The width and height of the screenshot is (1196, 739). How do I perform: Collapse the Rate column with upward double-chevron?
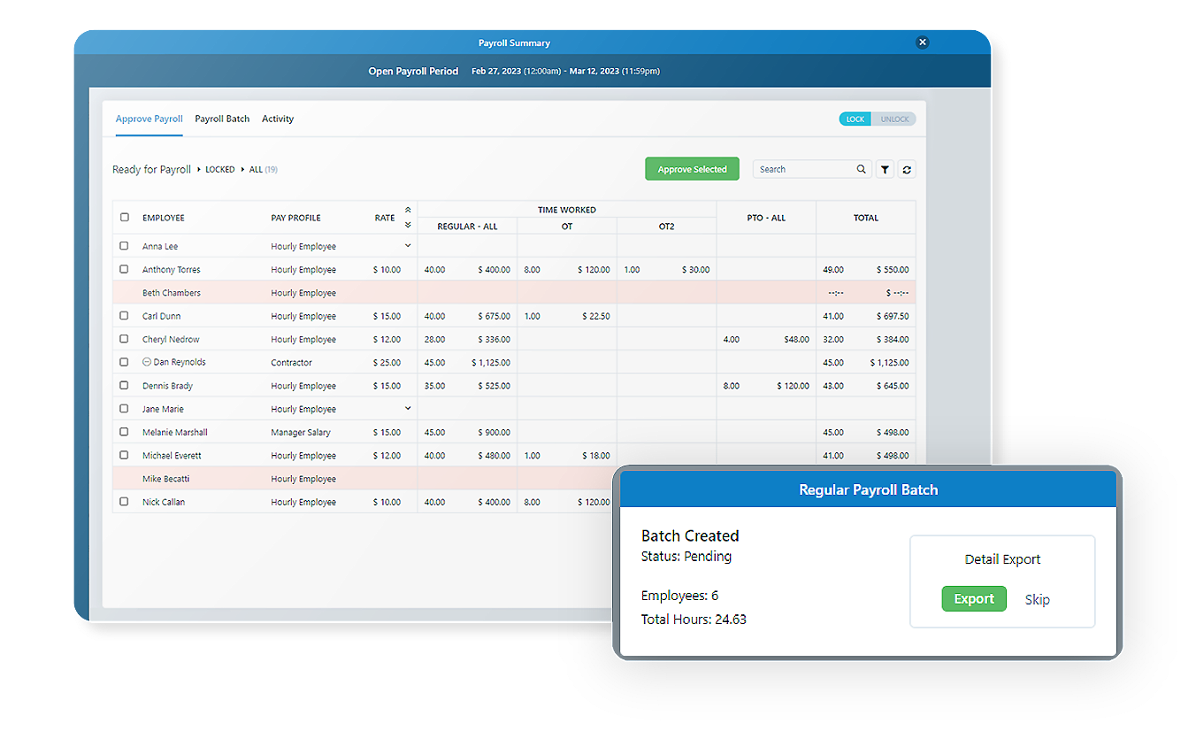[407, 211]
